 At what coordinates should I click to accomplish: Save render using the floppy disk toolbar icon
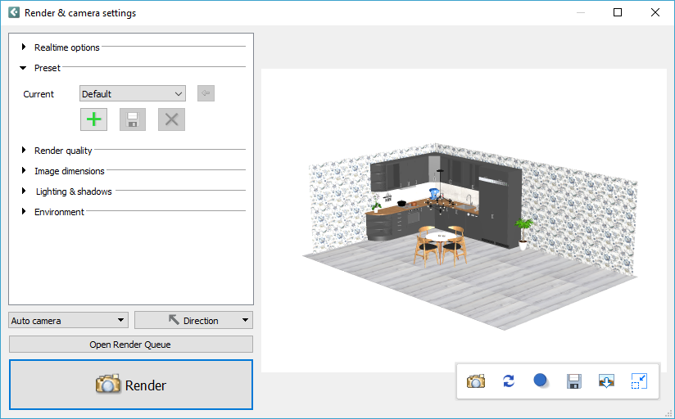pos(574,381)
